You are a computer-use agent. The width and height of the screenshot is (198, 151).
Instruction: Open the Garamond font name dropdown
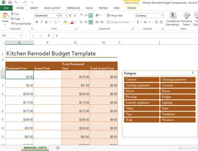pyautogui.click(x=57, y=15)
